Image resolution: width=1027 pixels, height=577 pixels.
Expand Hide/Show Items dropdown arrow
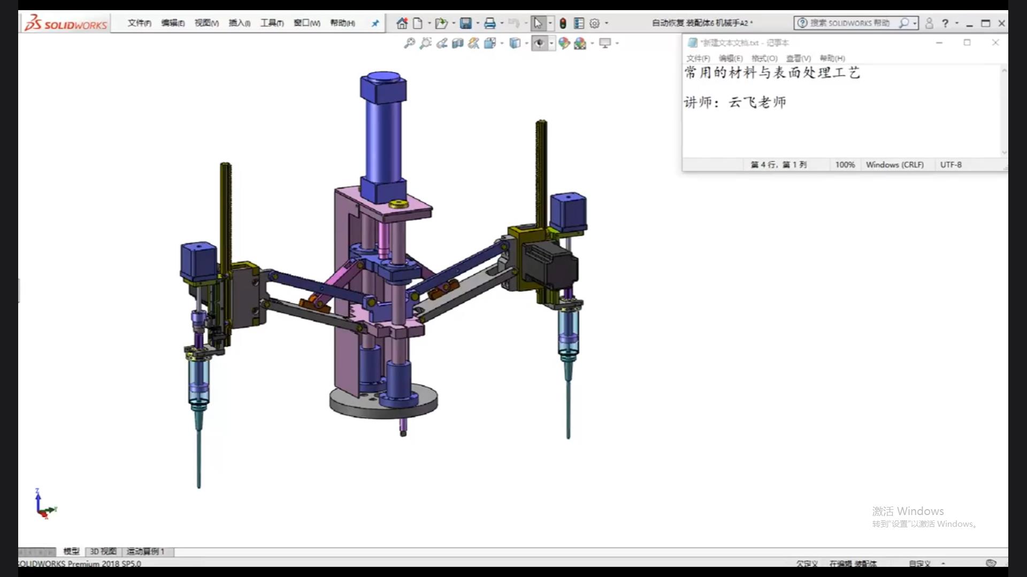[551, 43]
